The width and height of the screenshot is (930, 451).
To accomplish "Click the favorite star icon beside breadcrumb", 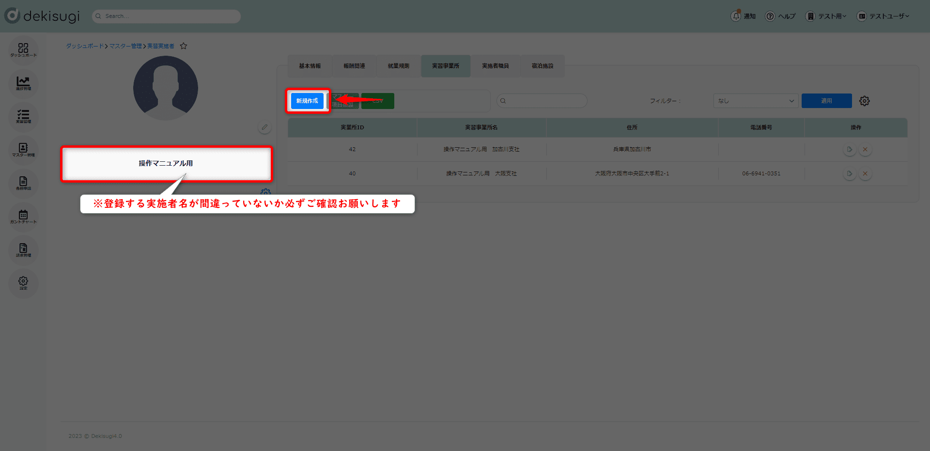I will [x=184, y=46].
